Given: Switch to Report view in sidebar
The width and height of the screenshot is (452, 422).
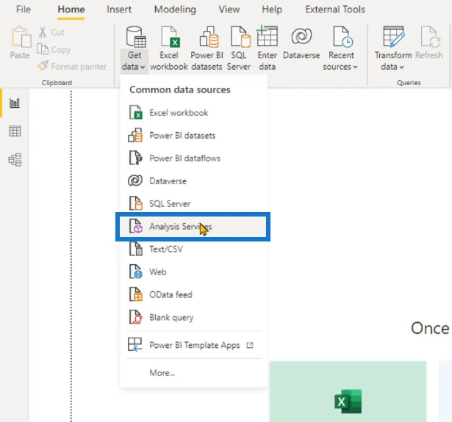Looking at the screenshot, I should 15,103.
